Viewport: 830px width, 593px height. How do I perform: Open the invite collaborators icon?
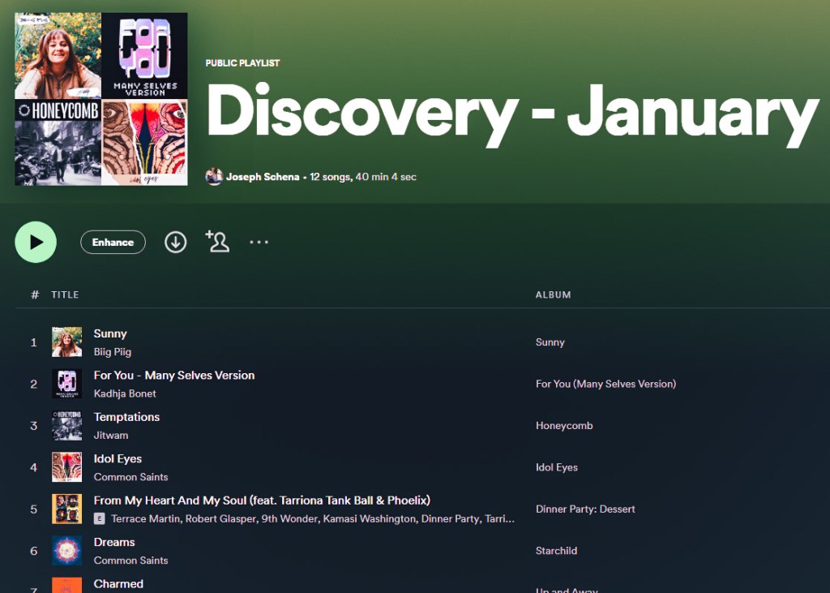(217, 242)
